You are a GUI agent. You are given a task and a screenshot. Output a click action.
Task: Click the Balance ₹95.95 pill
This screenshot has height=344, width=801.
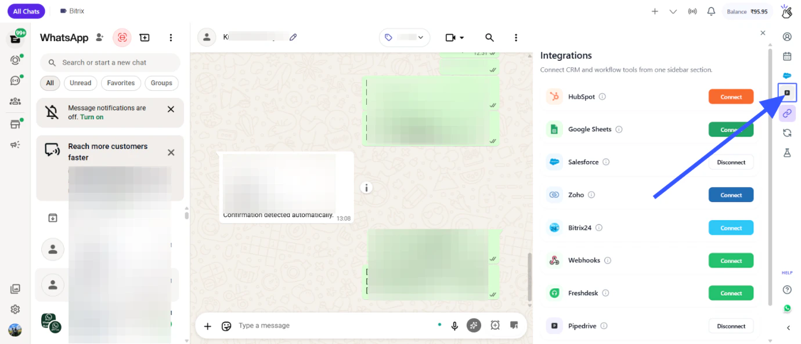pyautogui.click(x=748, y=11)
